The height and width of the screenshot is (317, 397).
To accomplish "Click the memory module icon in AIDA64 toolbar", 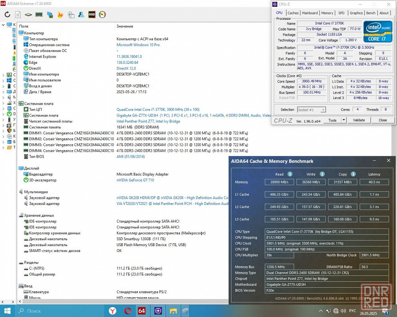I will [x=39, y=15].
